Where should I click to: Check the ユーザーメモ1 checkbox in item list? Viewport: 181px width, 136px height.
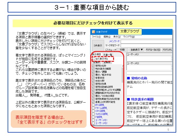[x=93, y=120]
